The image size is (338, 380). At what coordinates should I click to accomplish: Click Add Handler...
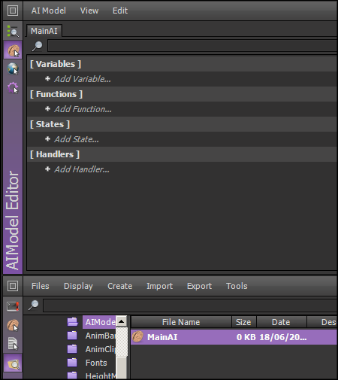click(x=82, y=169)
